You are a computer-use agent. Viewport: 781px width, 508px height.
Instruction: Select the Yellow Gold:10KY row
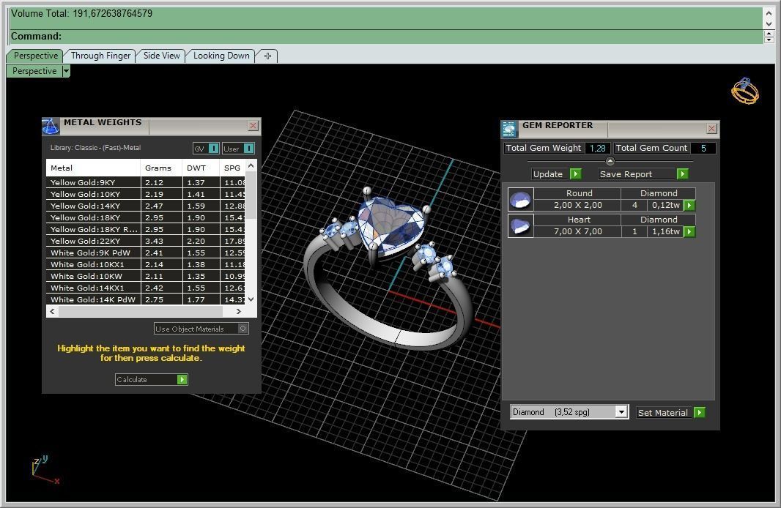tap(146, 194)
